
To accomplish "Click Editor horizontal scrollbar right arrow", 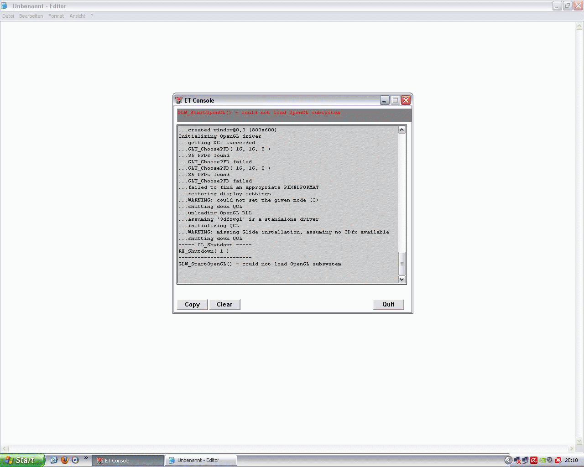I will point(571,449).
